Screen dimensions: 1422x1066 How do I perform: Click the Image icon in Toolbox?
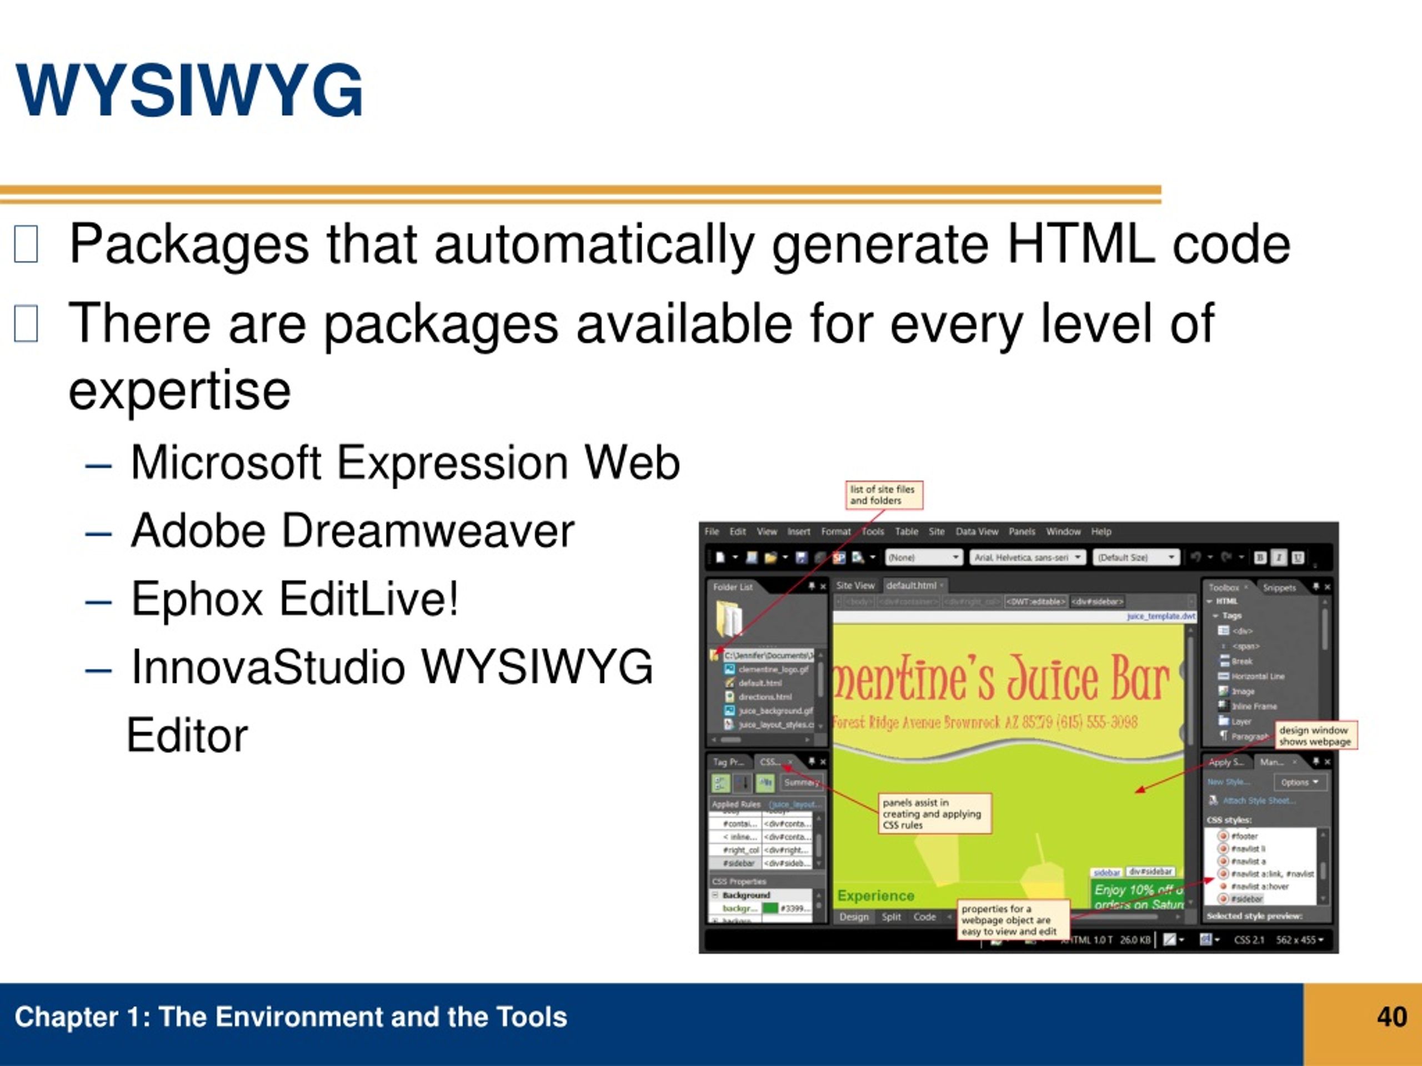click(1223, 691)
